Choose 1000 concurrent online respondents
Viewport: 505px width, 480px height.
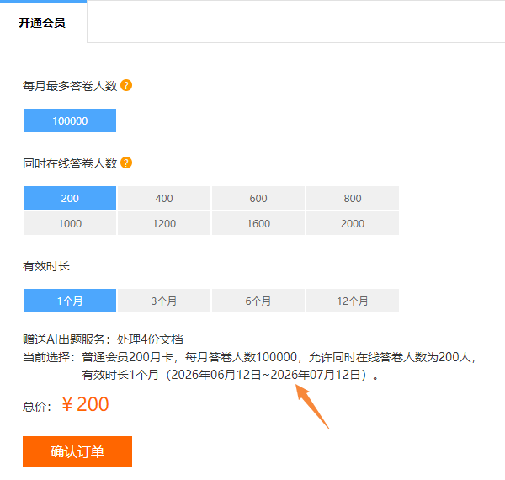click(x=70, y=223)
